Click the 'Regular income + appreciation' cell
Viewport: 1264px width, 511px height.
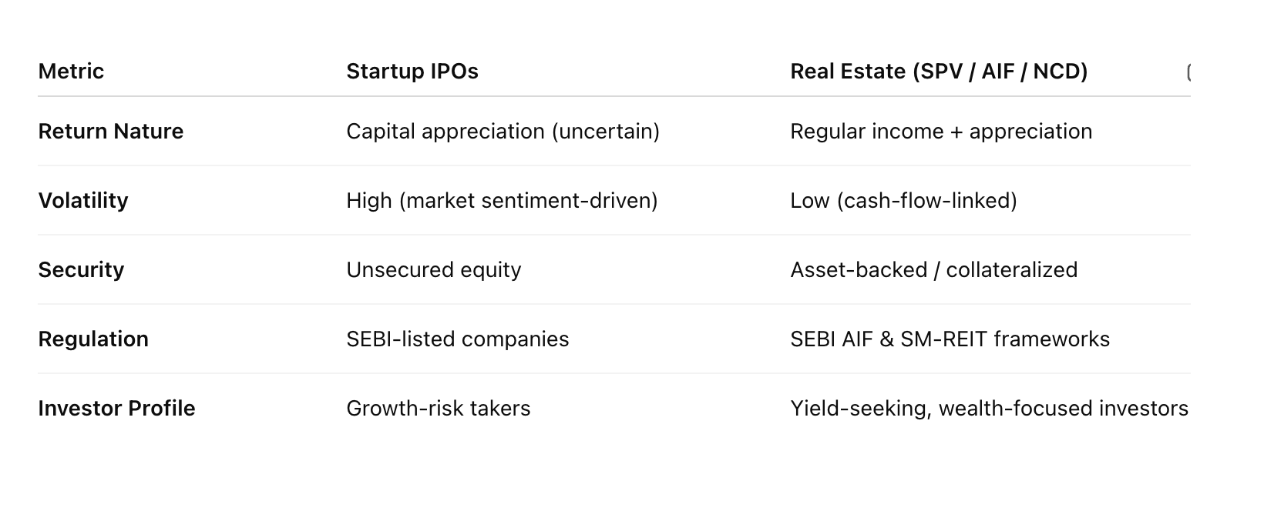(x=941, y=132)
